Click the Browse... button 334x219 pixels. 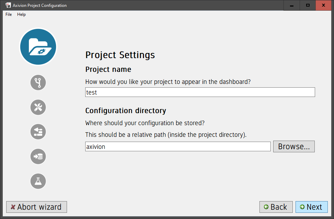294,146
